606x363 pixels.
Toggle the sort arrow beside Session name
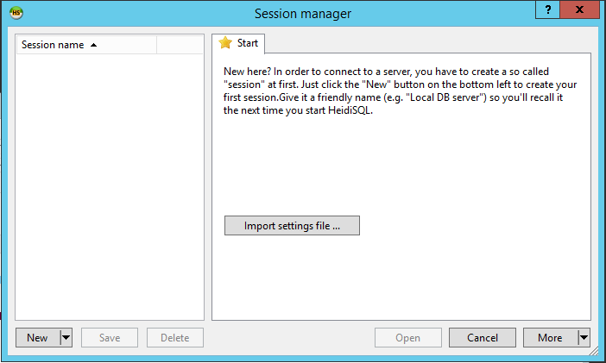[93, 45]
